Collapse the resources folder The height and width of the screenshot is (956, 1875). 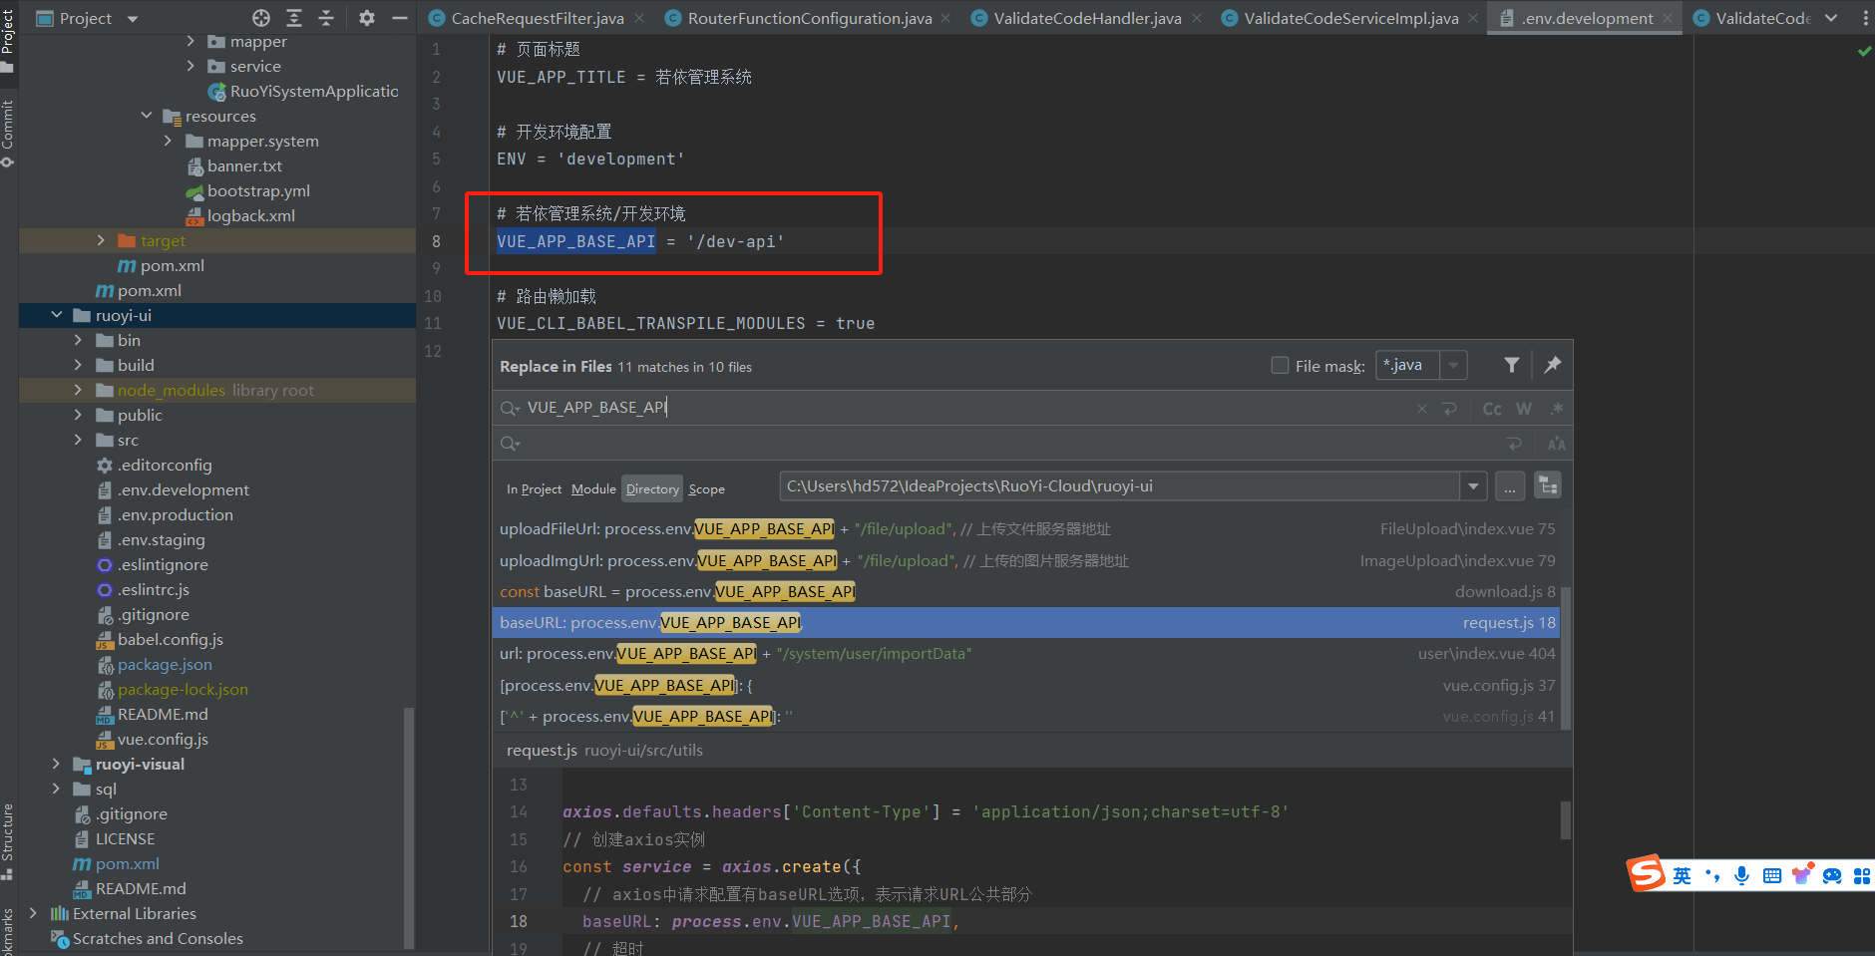[147, 116]
